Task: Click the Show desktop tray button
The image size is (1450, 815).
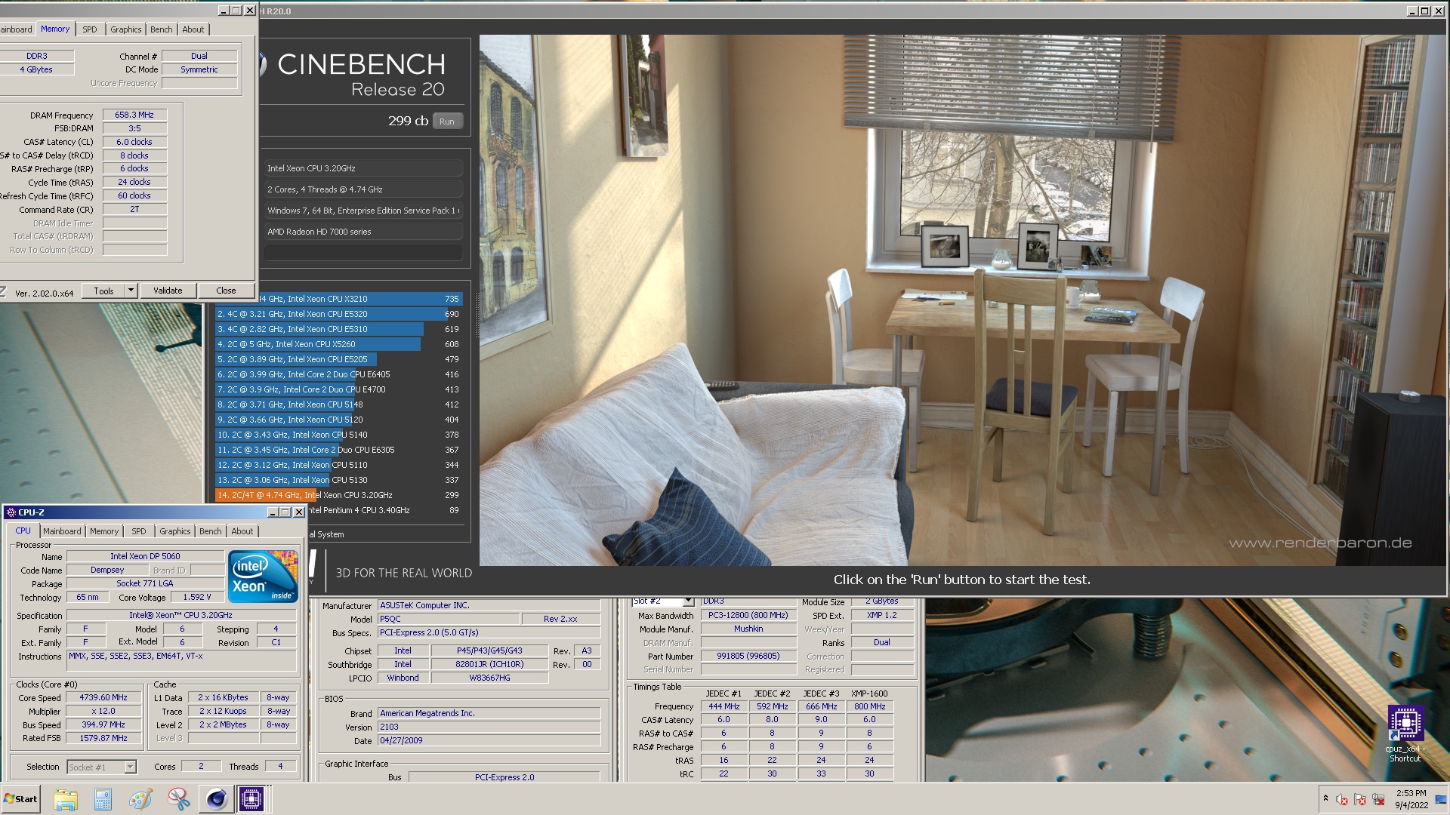Action: (x=1442, y=799)
